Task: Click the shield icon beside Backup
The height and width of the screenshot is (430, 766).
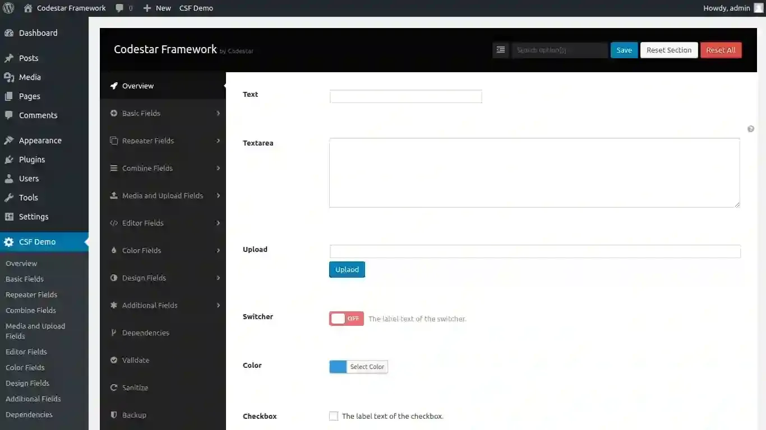Action: coord(114,415)
